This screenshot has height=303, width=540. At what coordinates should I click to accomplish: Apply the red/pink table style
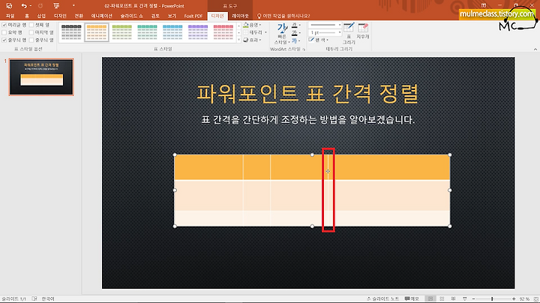(223, 32)
